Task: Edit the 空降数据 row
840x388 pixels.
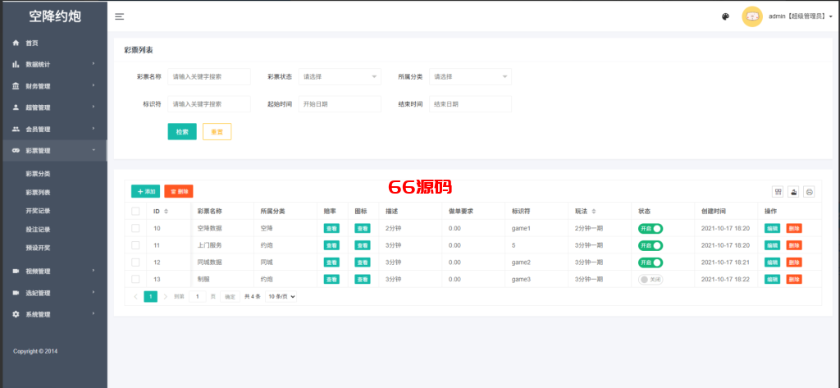Action: click(x=772, y=229)
